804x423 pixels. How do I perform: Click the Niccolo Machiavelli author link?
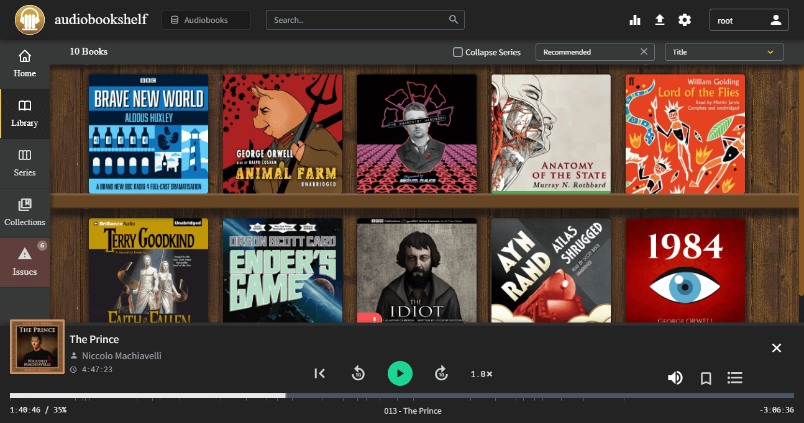click(x=122, y=355)
